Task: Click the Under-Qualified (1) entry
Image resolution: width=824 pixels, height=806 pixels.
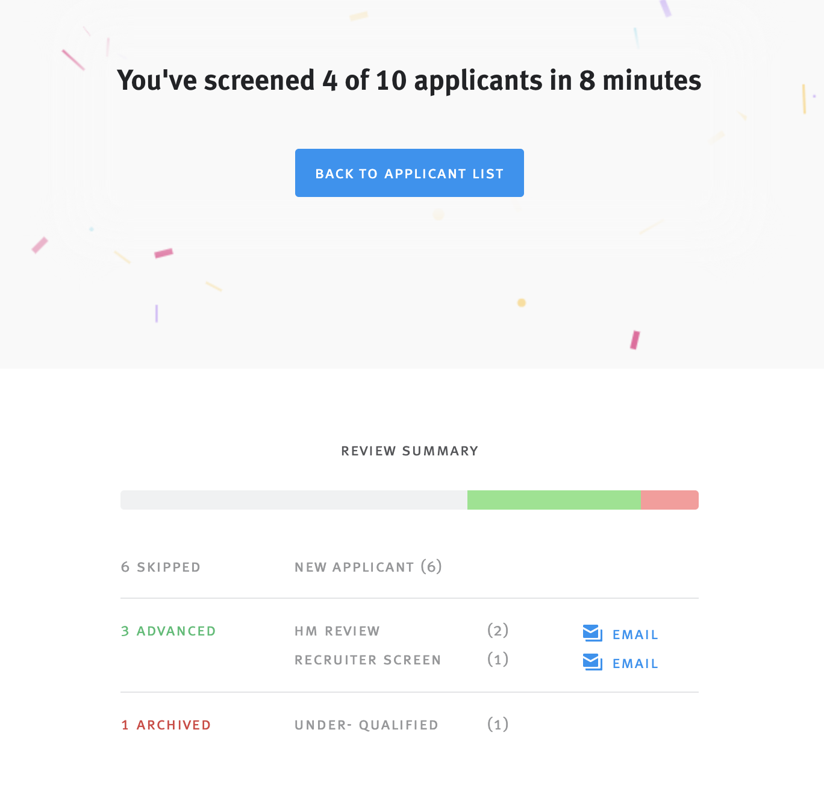Action: pos(366,725)
